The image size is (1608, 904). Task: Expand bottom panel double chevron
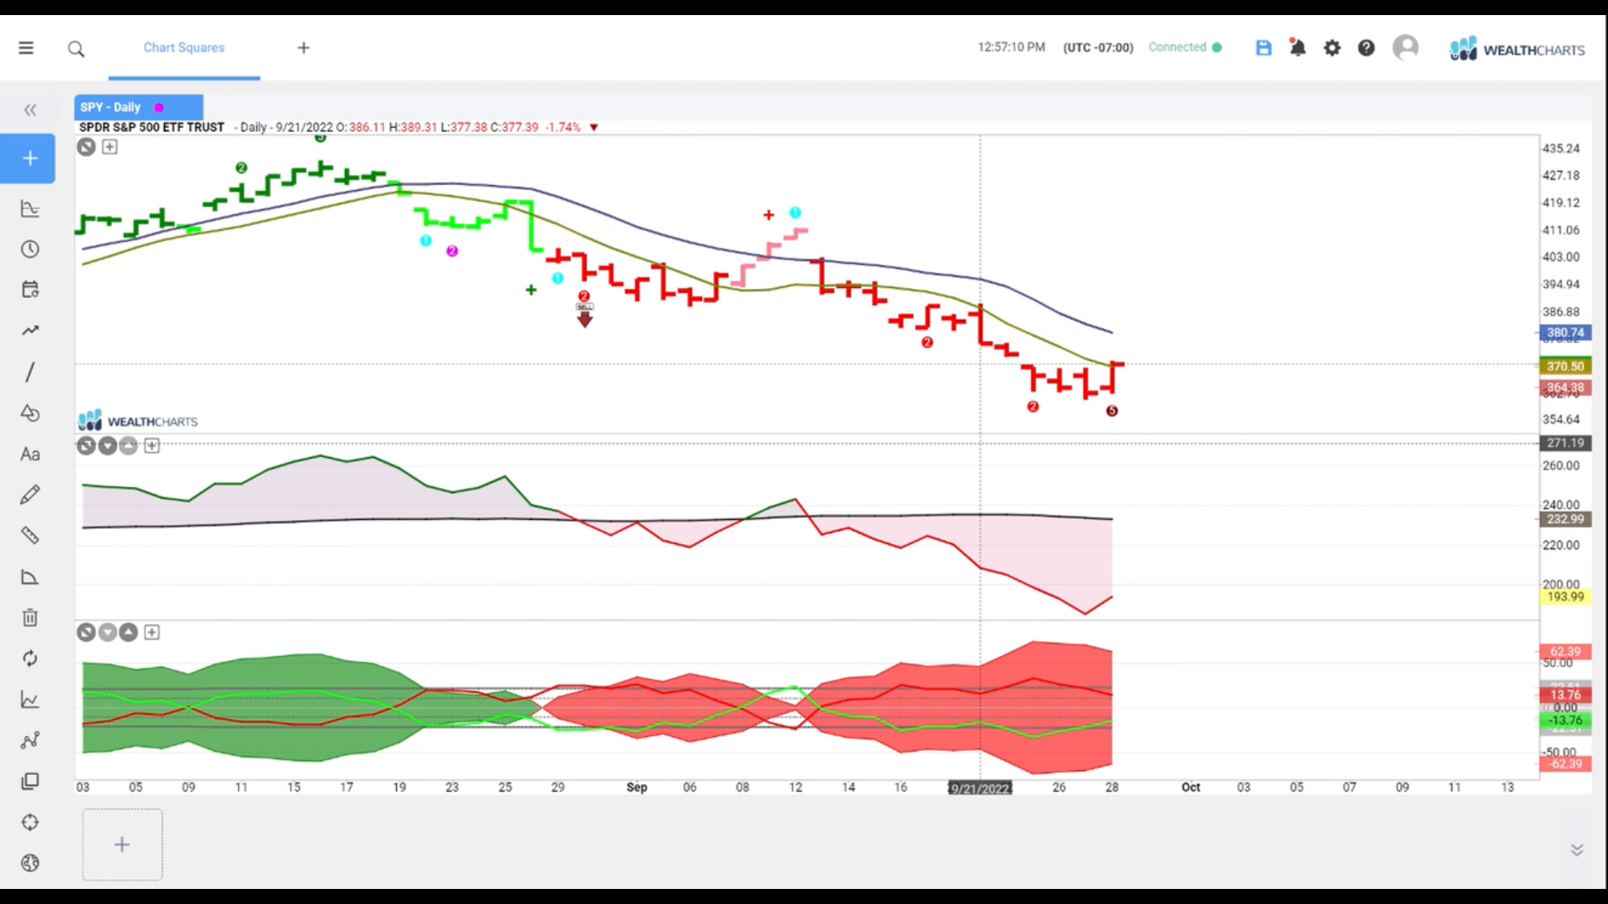pos(1577,850)
